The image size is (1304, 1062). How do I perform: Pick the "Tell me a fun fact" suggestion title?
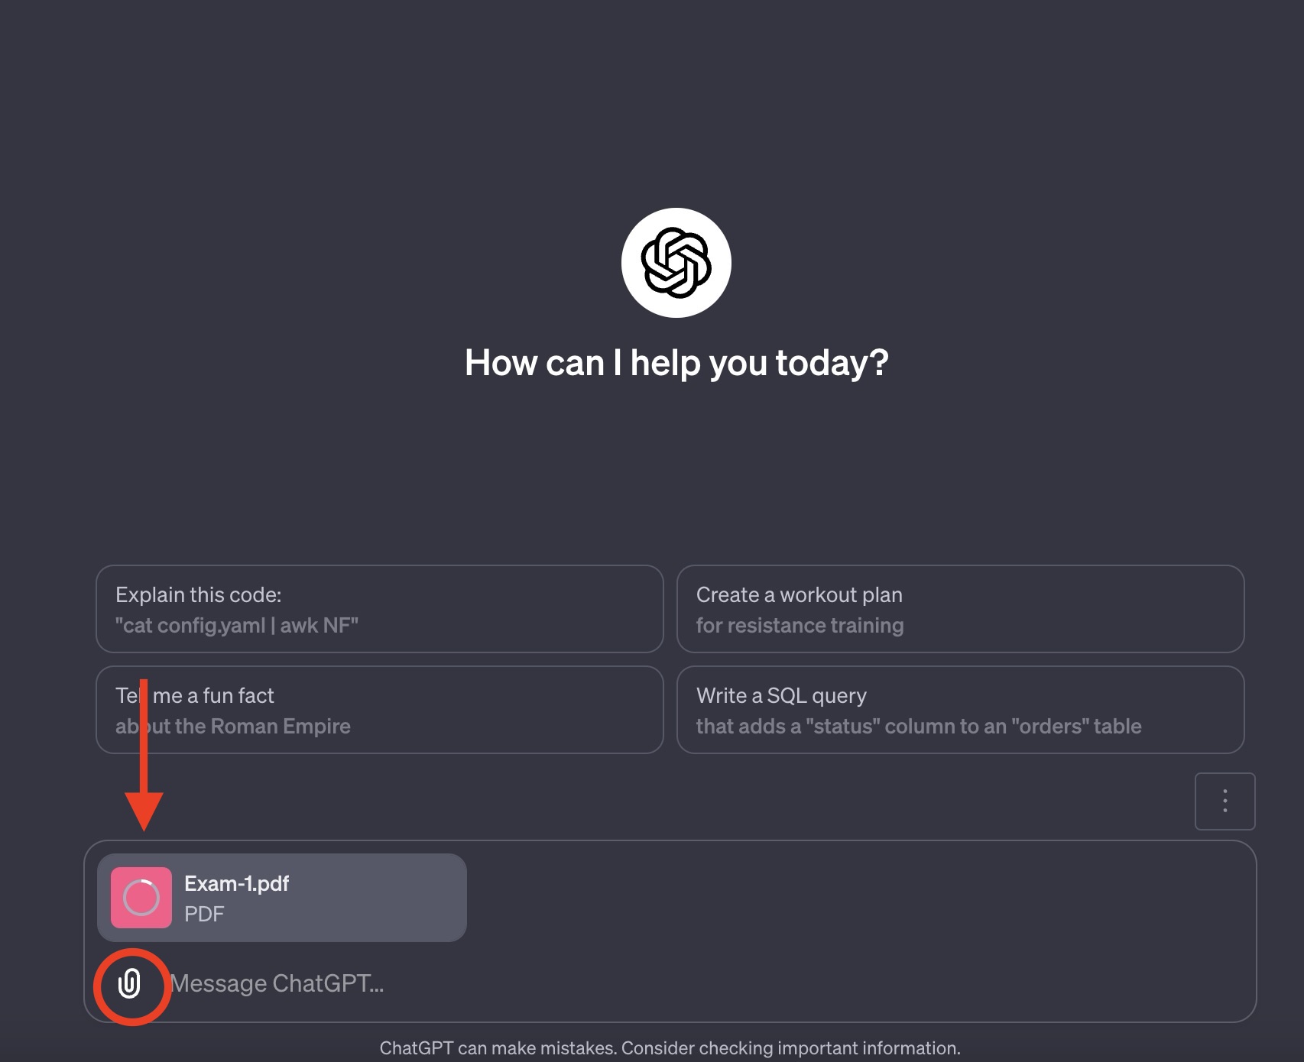coord(195,695)
